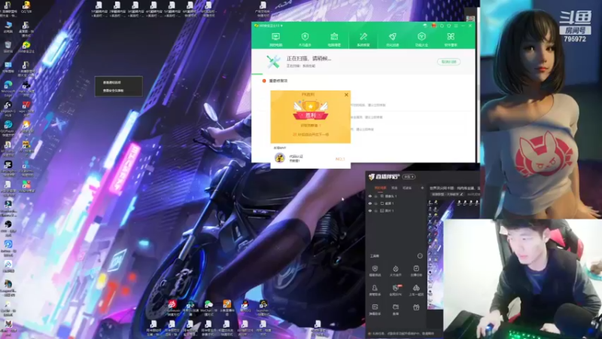Open the PK tool with red badge
This screenshot has width=602, height=339.
point(396,290)
